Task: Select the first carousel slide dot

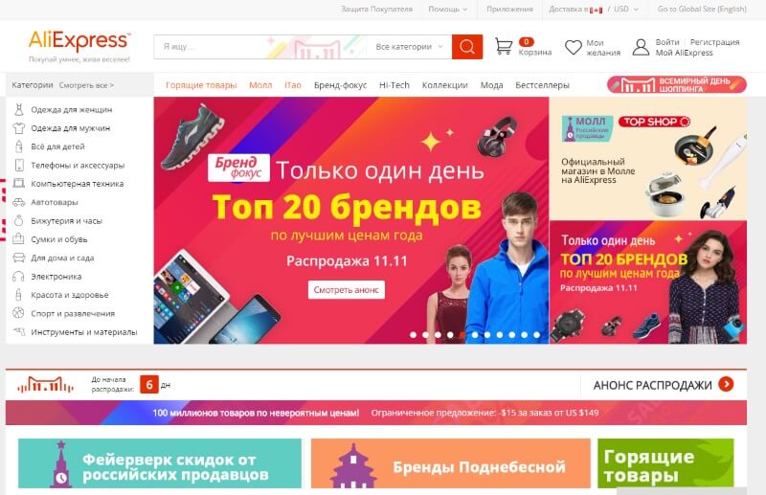Action: pos(414,335)
